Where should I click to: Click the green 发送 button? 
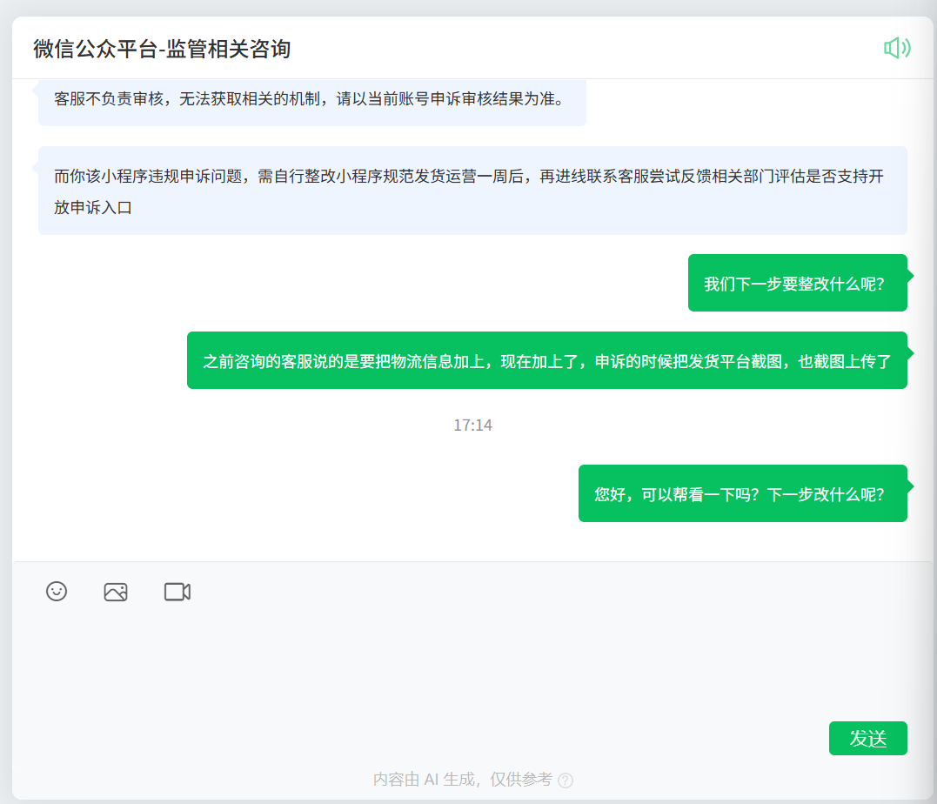tap(867, 738)
